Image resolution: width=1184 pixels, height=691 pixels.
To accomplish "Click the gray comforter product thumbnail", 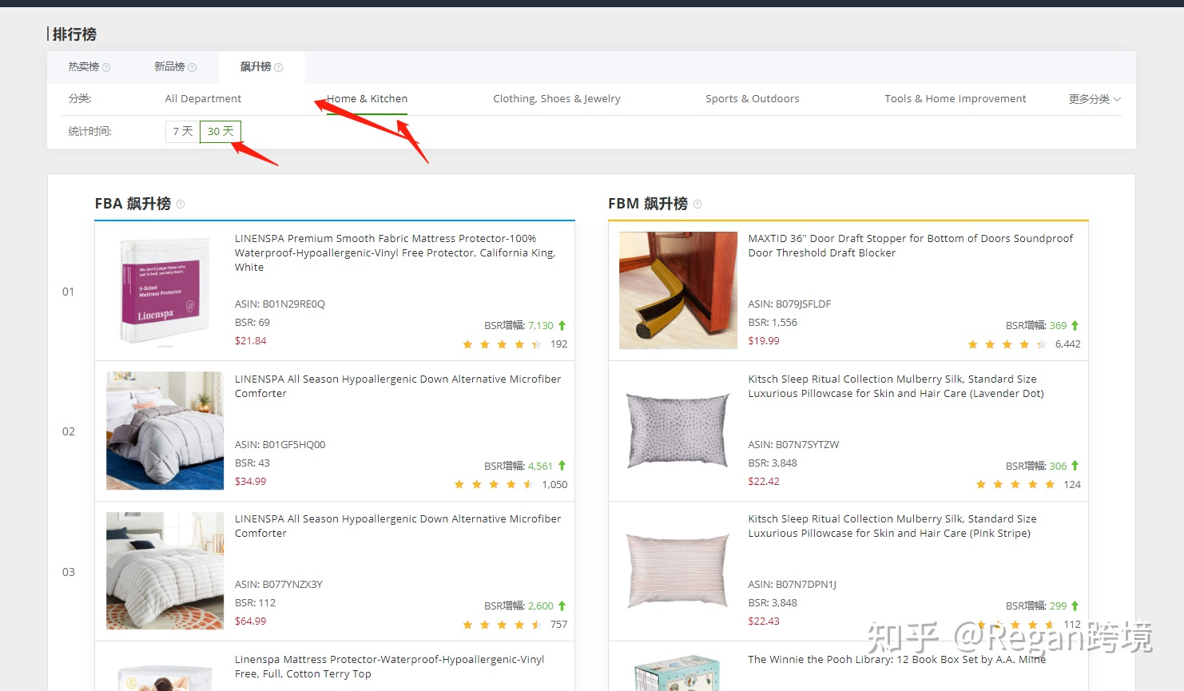I will click(165, 431).
